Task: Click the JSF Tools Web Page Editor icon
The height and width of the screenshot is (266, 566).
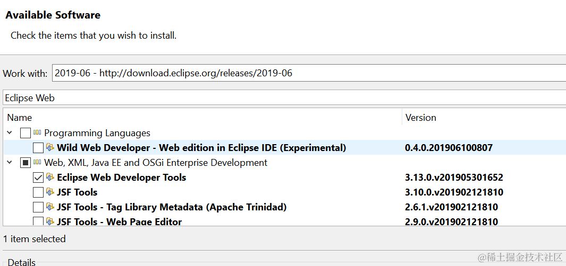Action: tap(50, 221)
